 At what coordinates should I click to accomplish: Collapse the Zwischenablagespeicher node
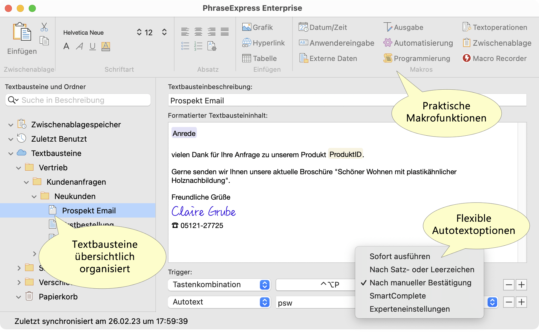[x=11, y=125]
